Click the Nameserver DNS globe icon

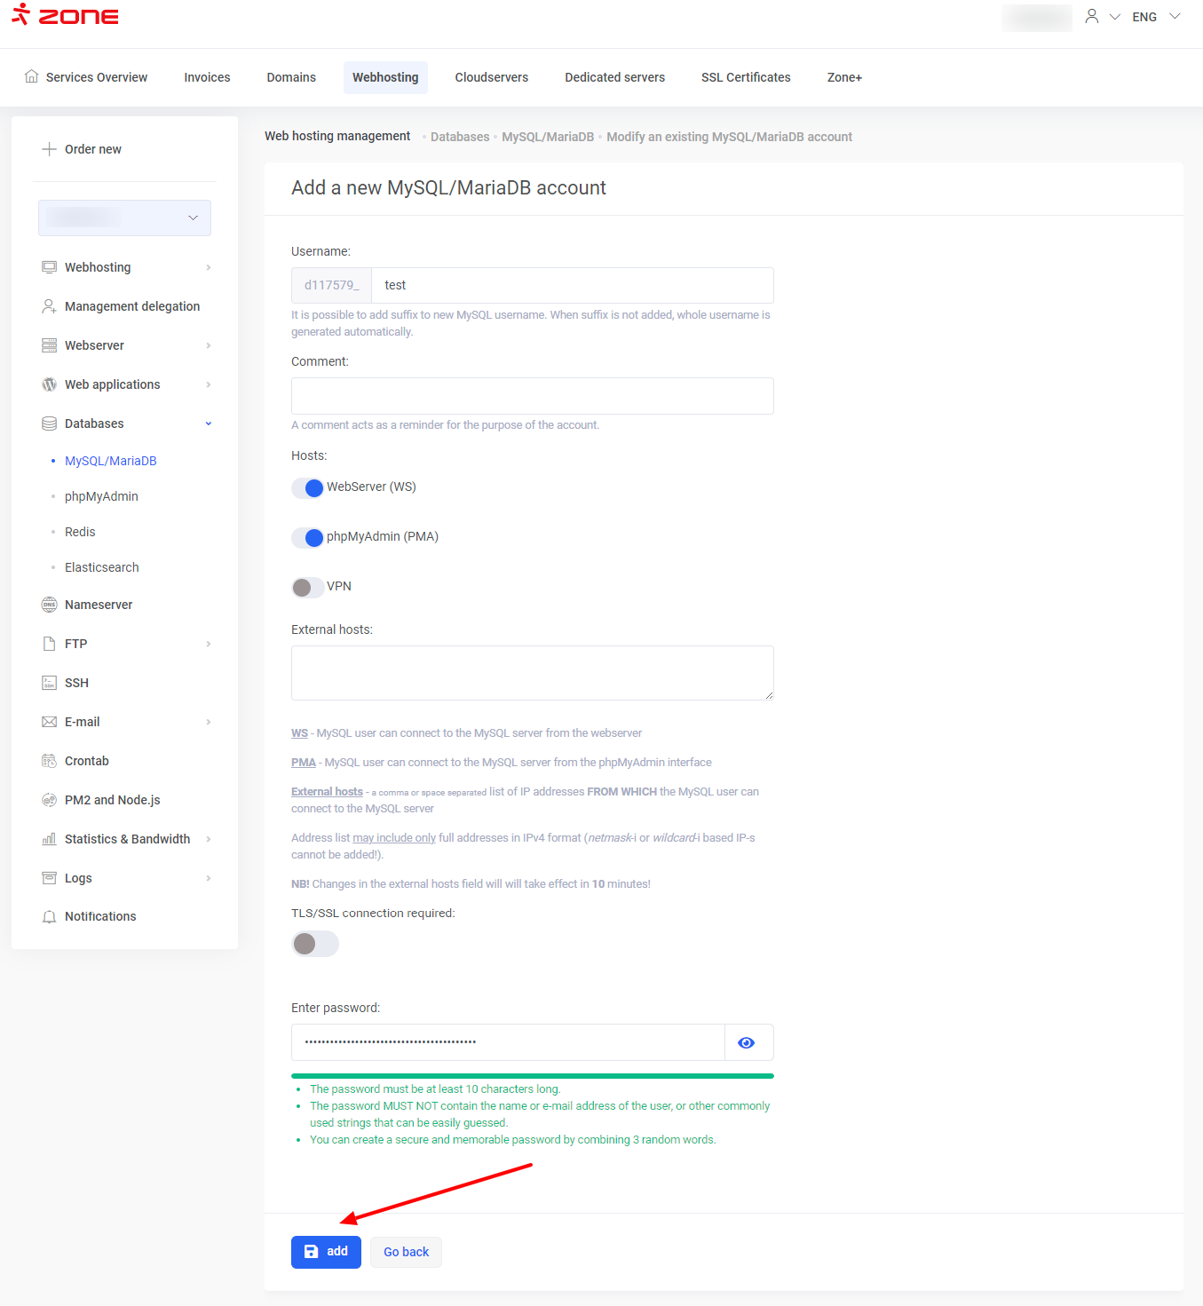coord(49,605)
